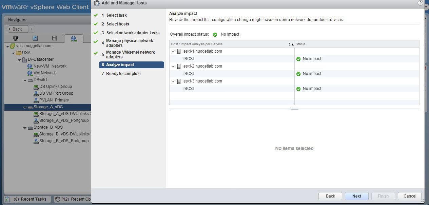The height and width of the screenshot is (205, 429).
Task: Collapse the esxi-2.nuggetlab.com host row
Action: pos(173,67)
